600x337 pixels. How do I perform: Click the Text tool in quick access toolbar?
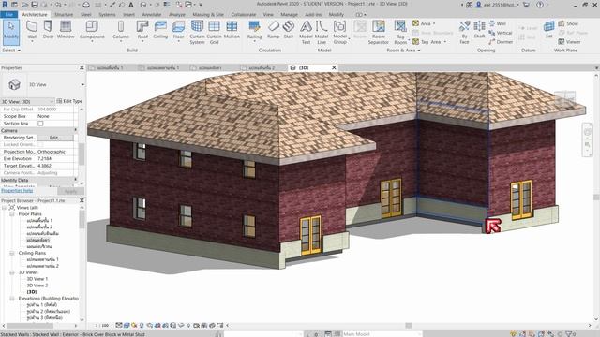coord(131,5)
